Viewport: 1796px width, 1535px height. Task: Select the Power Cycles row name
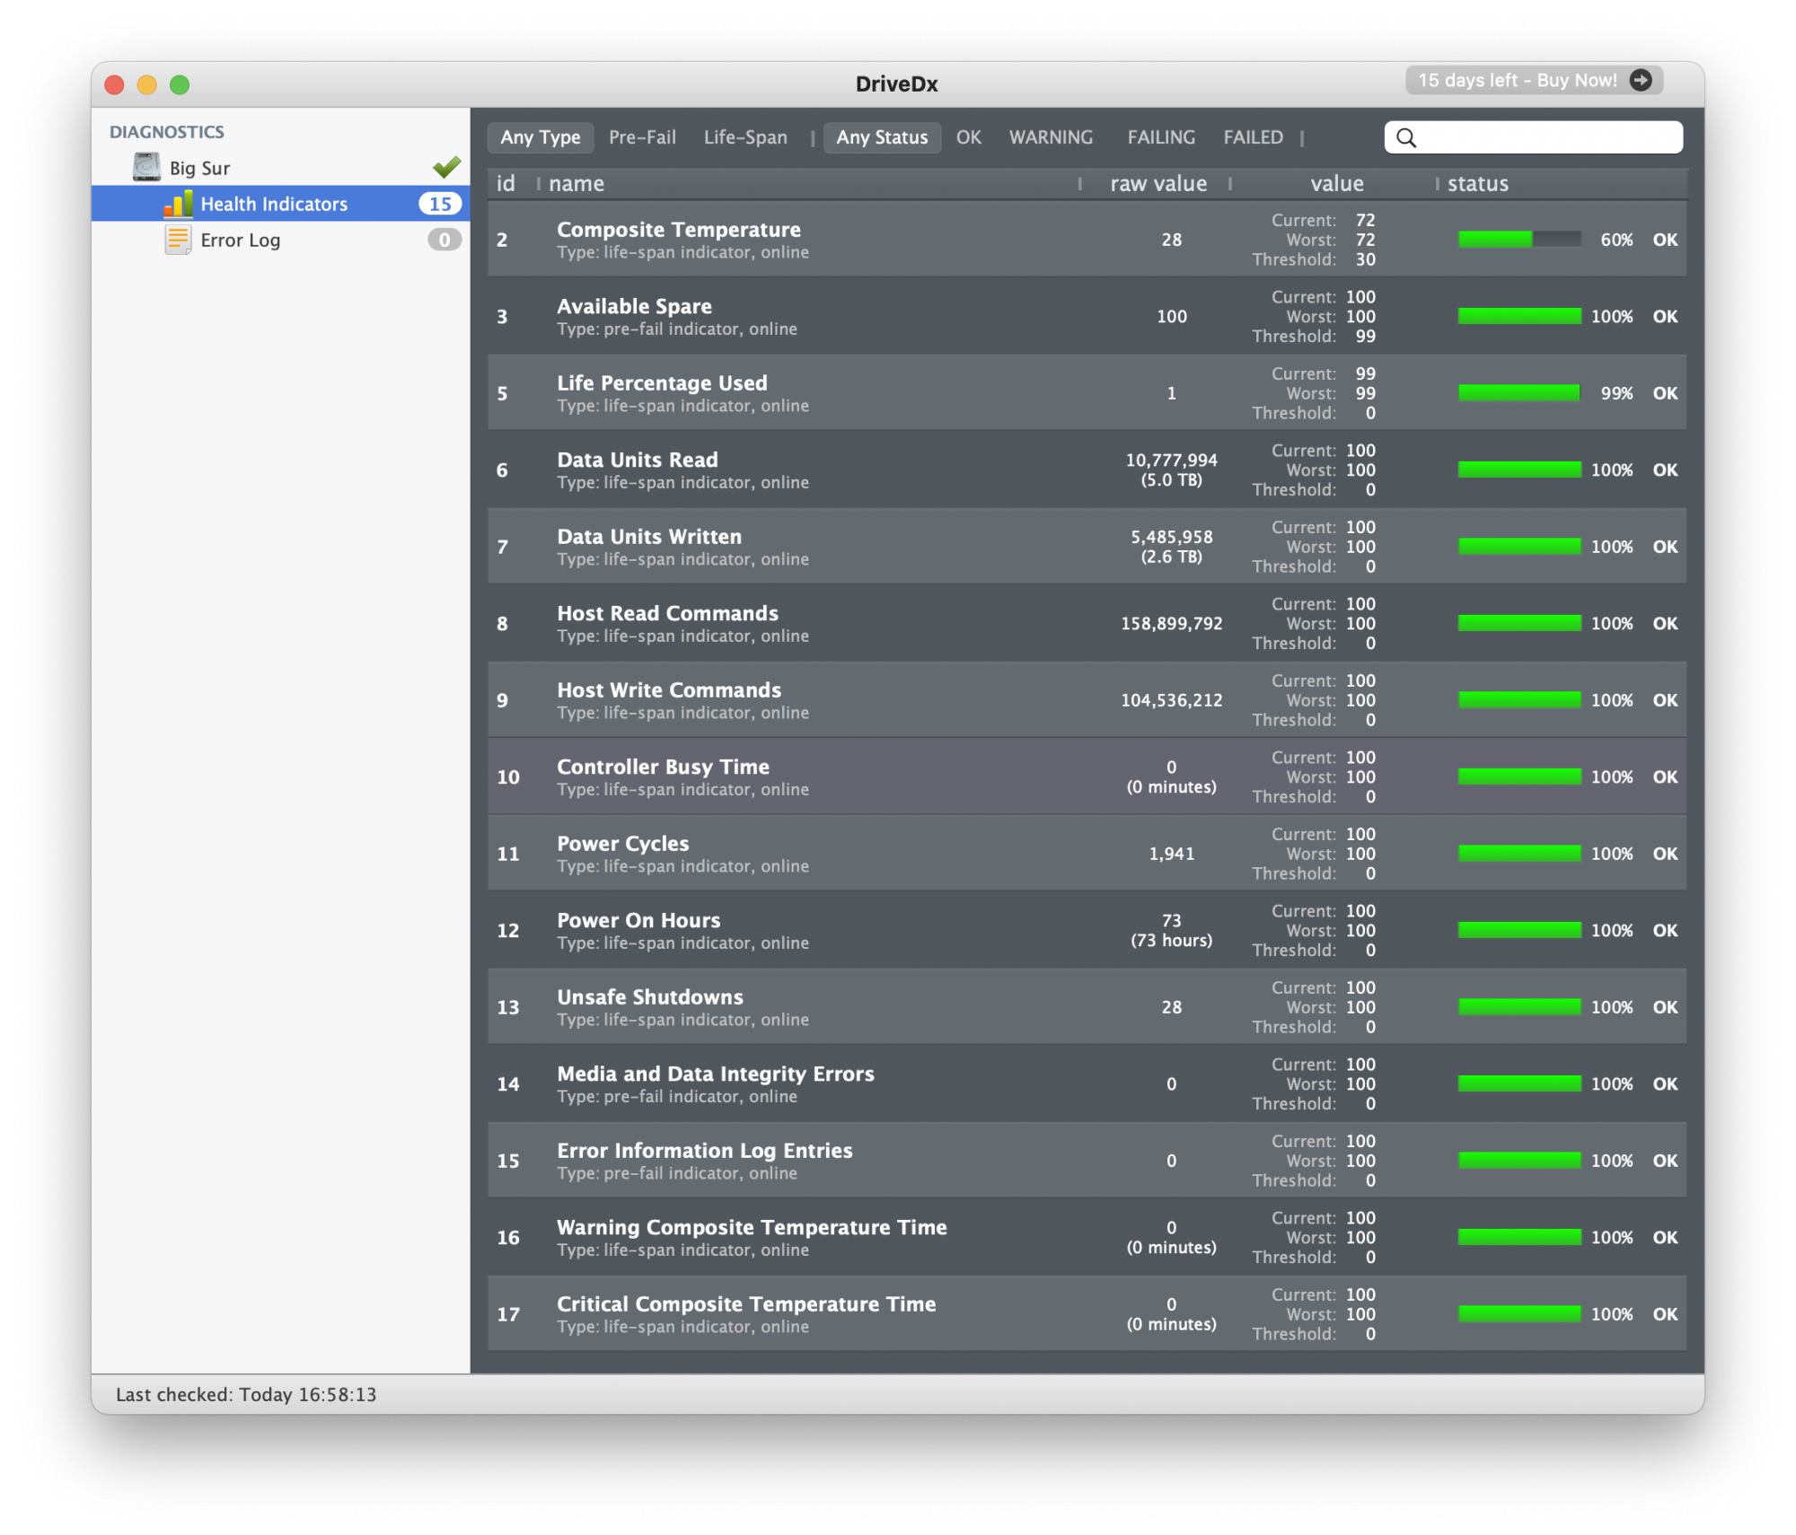point(622,843)
